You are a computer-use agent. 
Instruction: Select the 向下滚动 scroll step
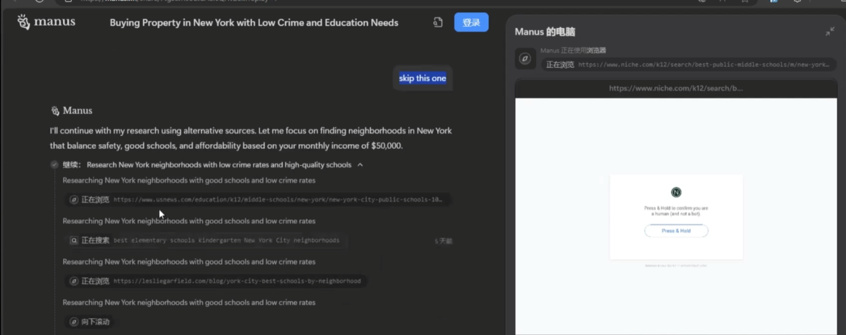coord(90,322)
